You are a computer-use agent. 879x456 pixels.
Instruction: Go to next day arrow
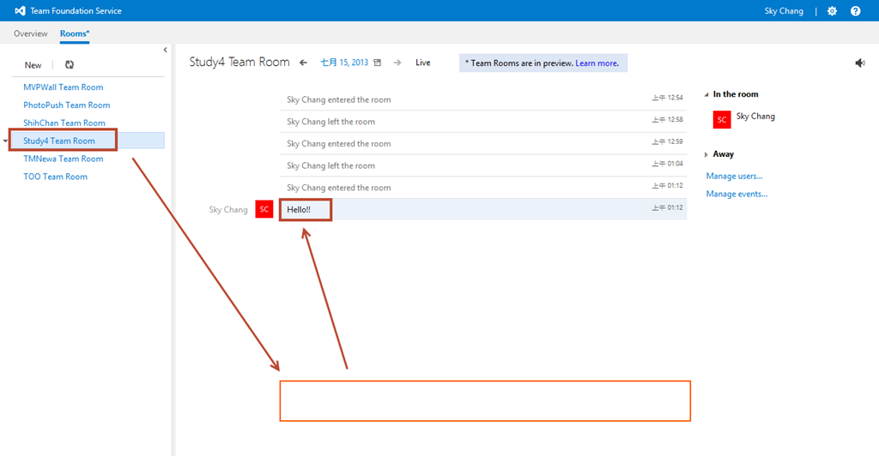tap(397, 63)
